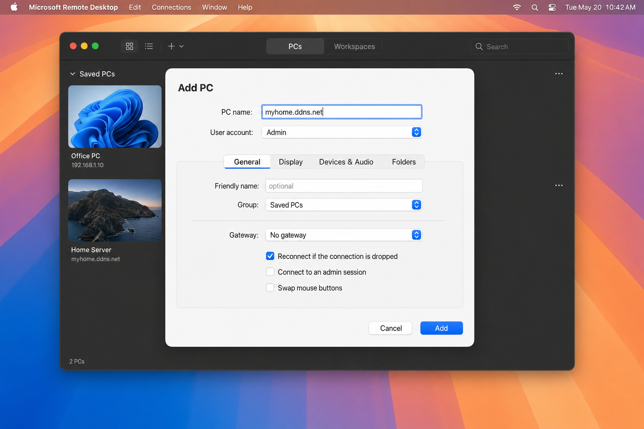Open Microsoft Remote Desktop app menu
The height and width of the screenshot is (429, 644).
click(73, 7)
